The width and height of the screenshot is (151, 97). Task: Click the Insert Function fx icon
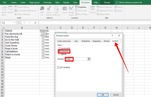pos(35,23)
